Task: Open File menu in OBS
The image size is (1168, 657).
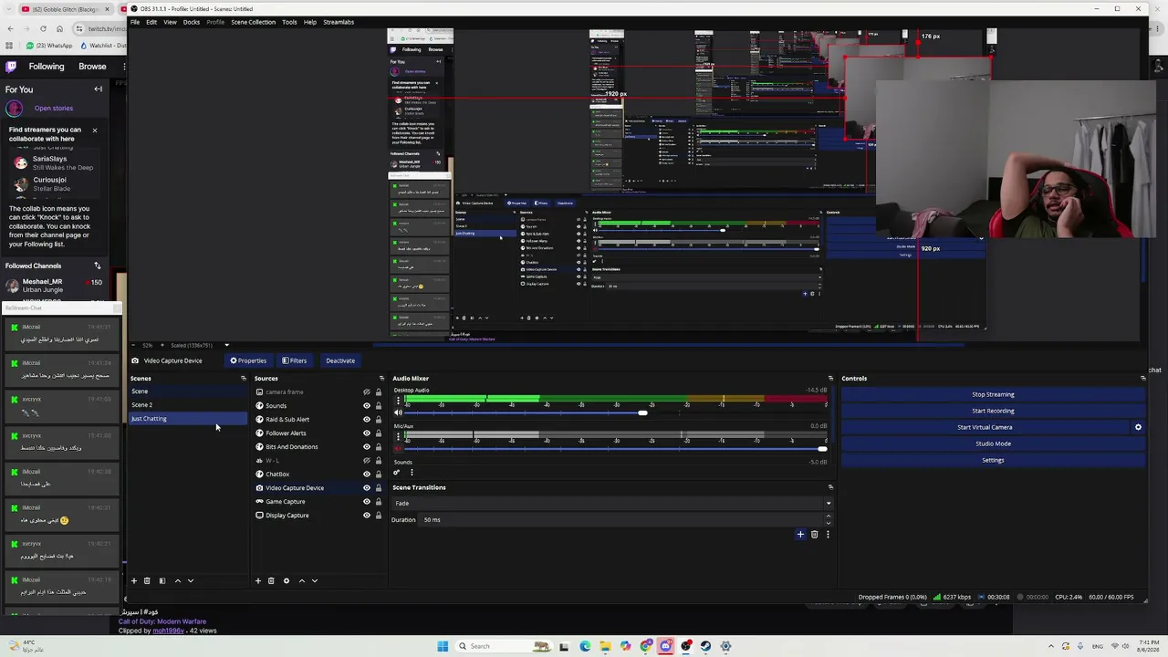Action: click(135, 22)
